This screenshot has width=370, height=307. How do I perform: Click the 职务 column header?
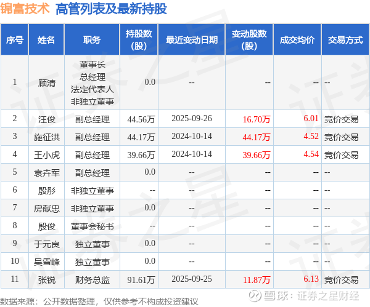[92, 39]
